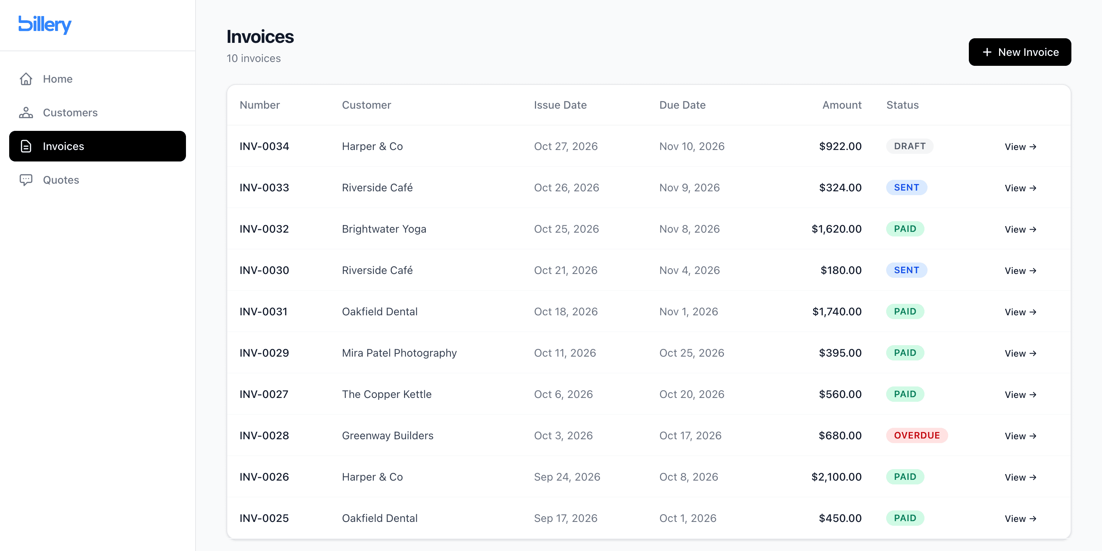View invoice INV-0031

pyautogui.click(x=1020, y=312)
